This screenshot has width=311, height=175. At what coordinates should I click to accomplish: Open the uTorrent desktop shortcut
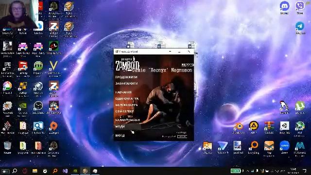pyautogui.click(x=300, y=107)
